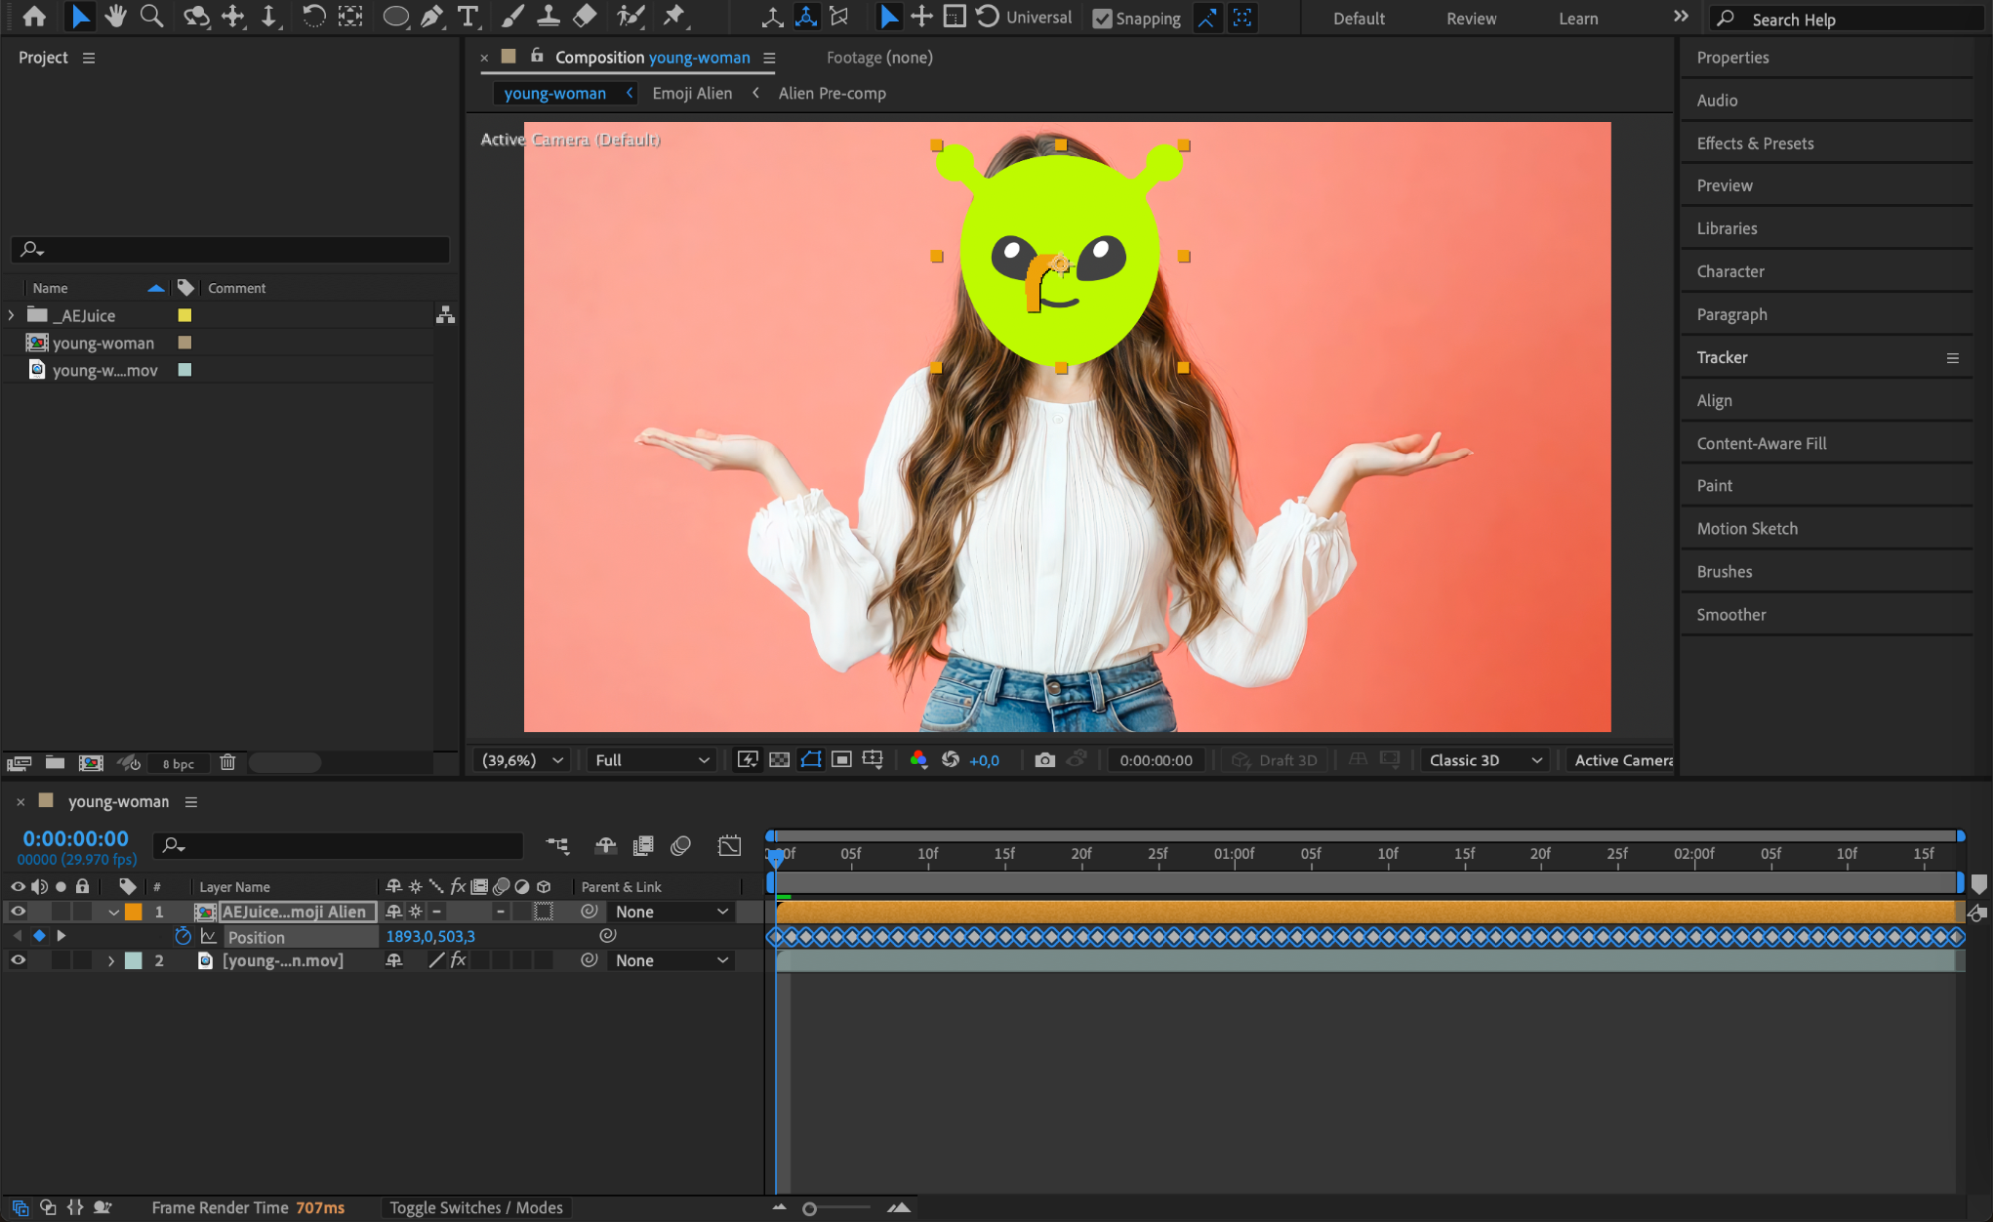Click Toggle Switches / Modes button
This screenshot has width=1993, height=1222.
tap(476, 1207)
